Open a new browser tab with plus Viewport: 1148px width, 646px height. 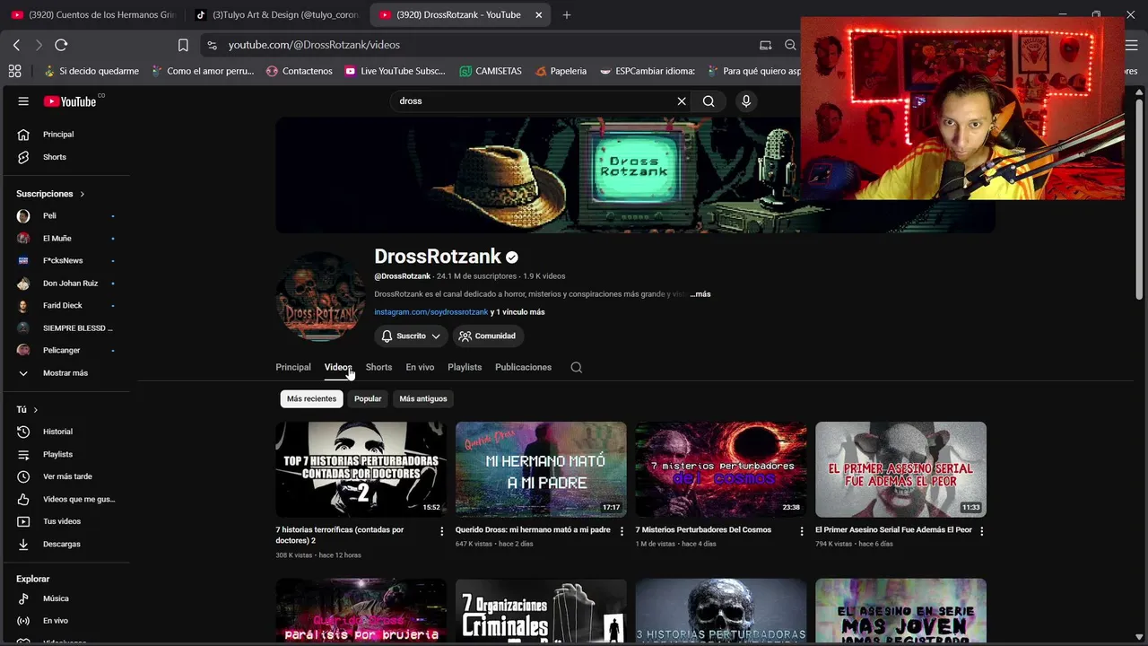click(567, 15)
